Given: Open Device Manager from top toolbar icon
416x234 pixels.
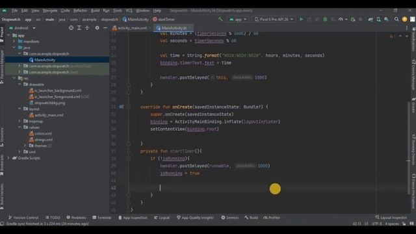Looking at the screenshot, I should (x=378, y=19).
